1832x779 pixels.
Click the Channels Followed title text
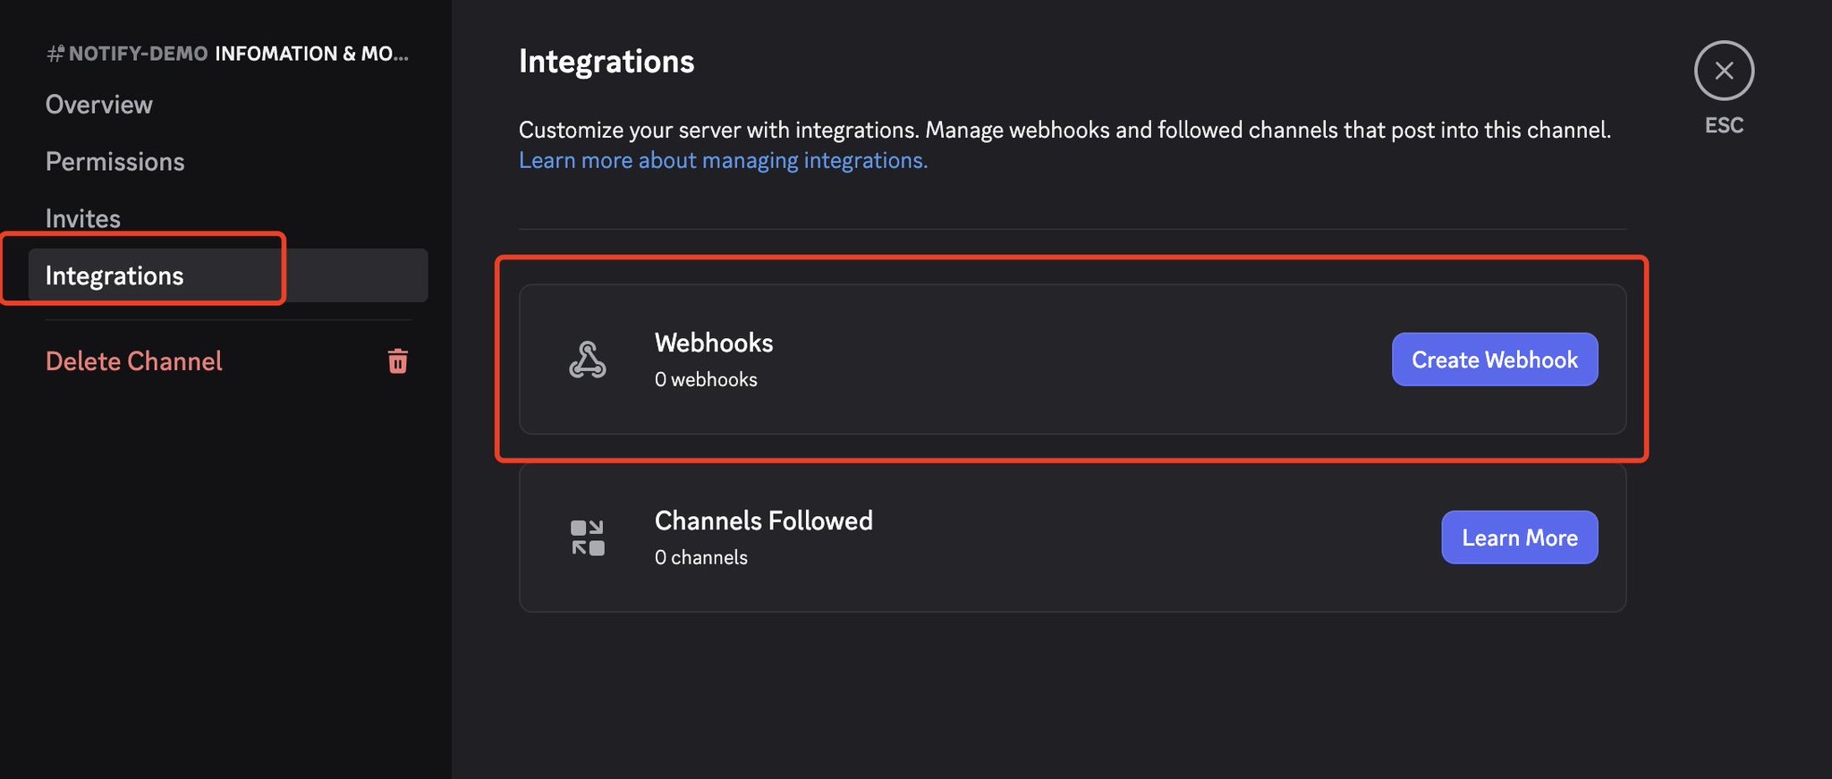763,521
